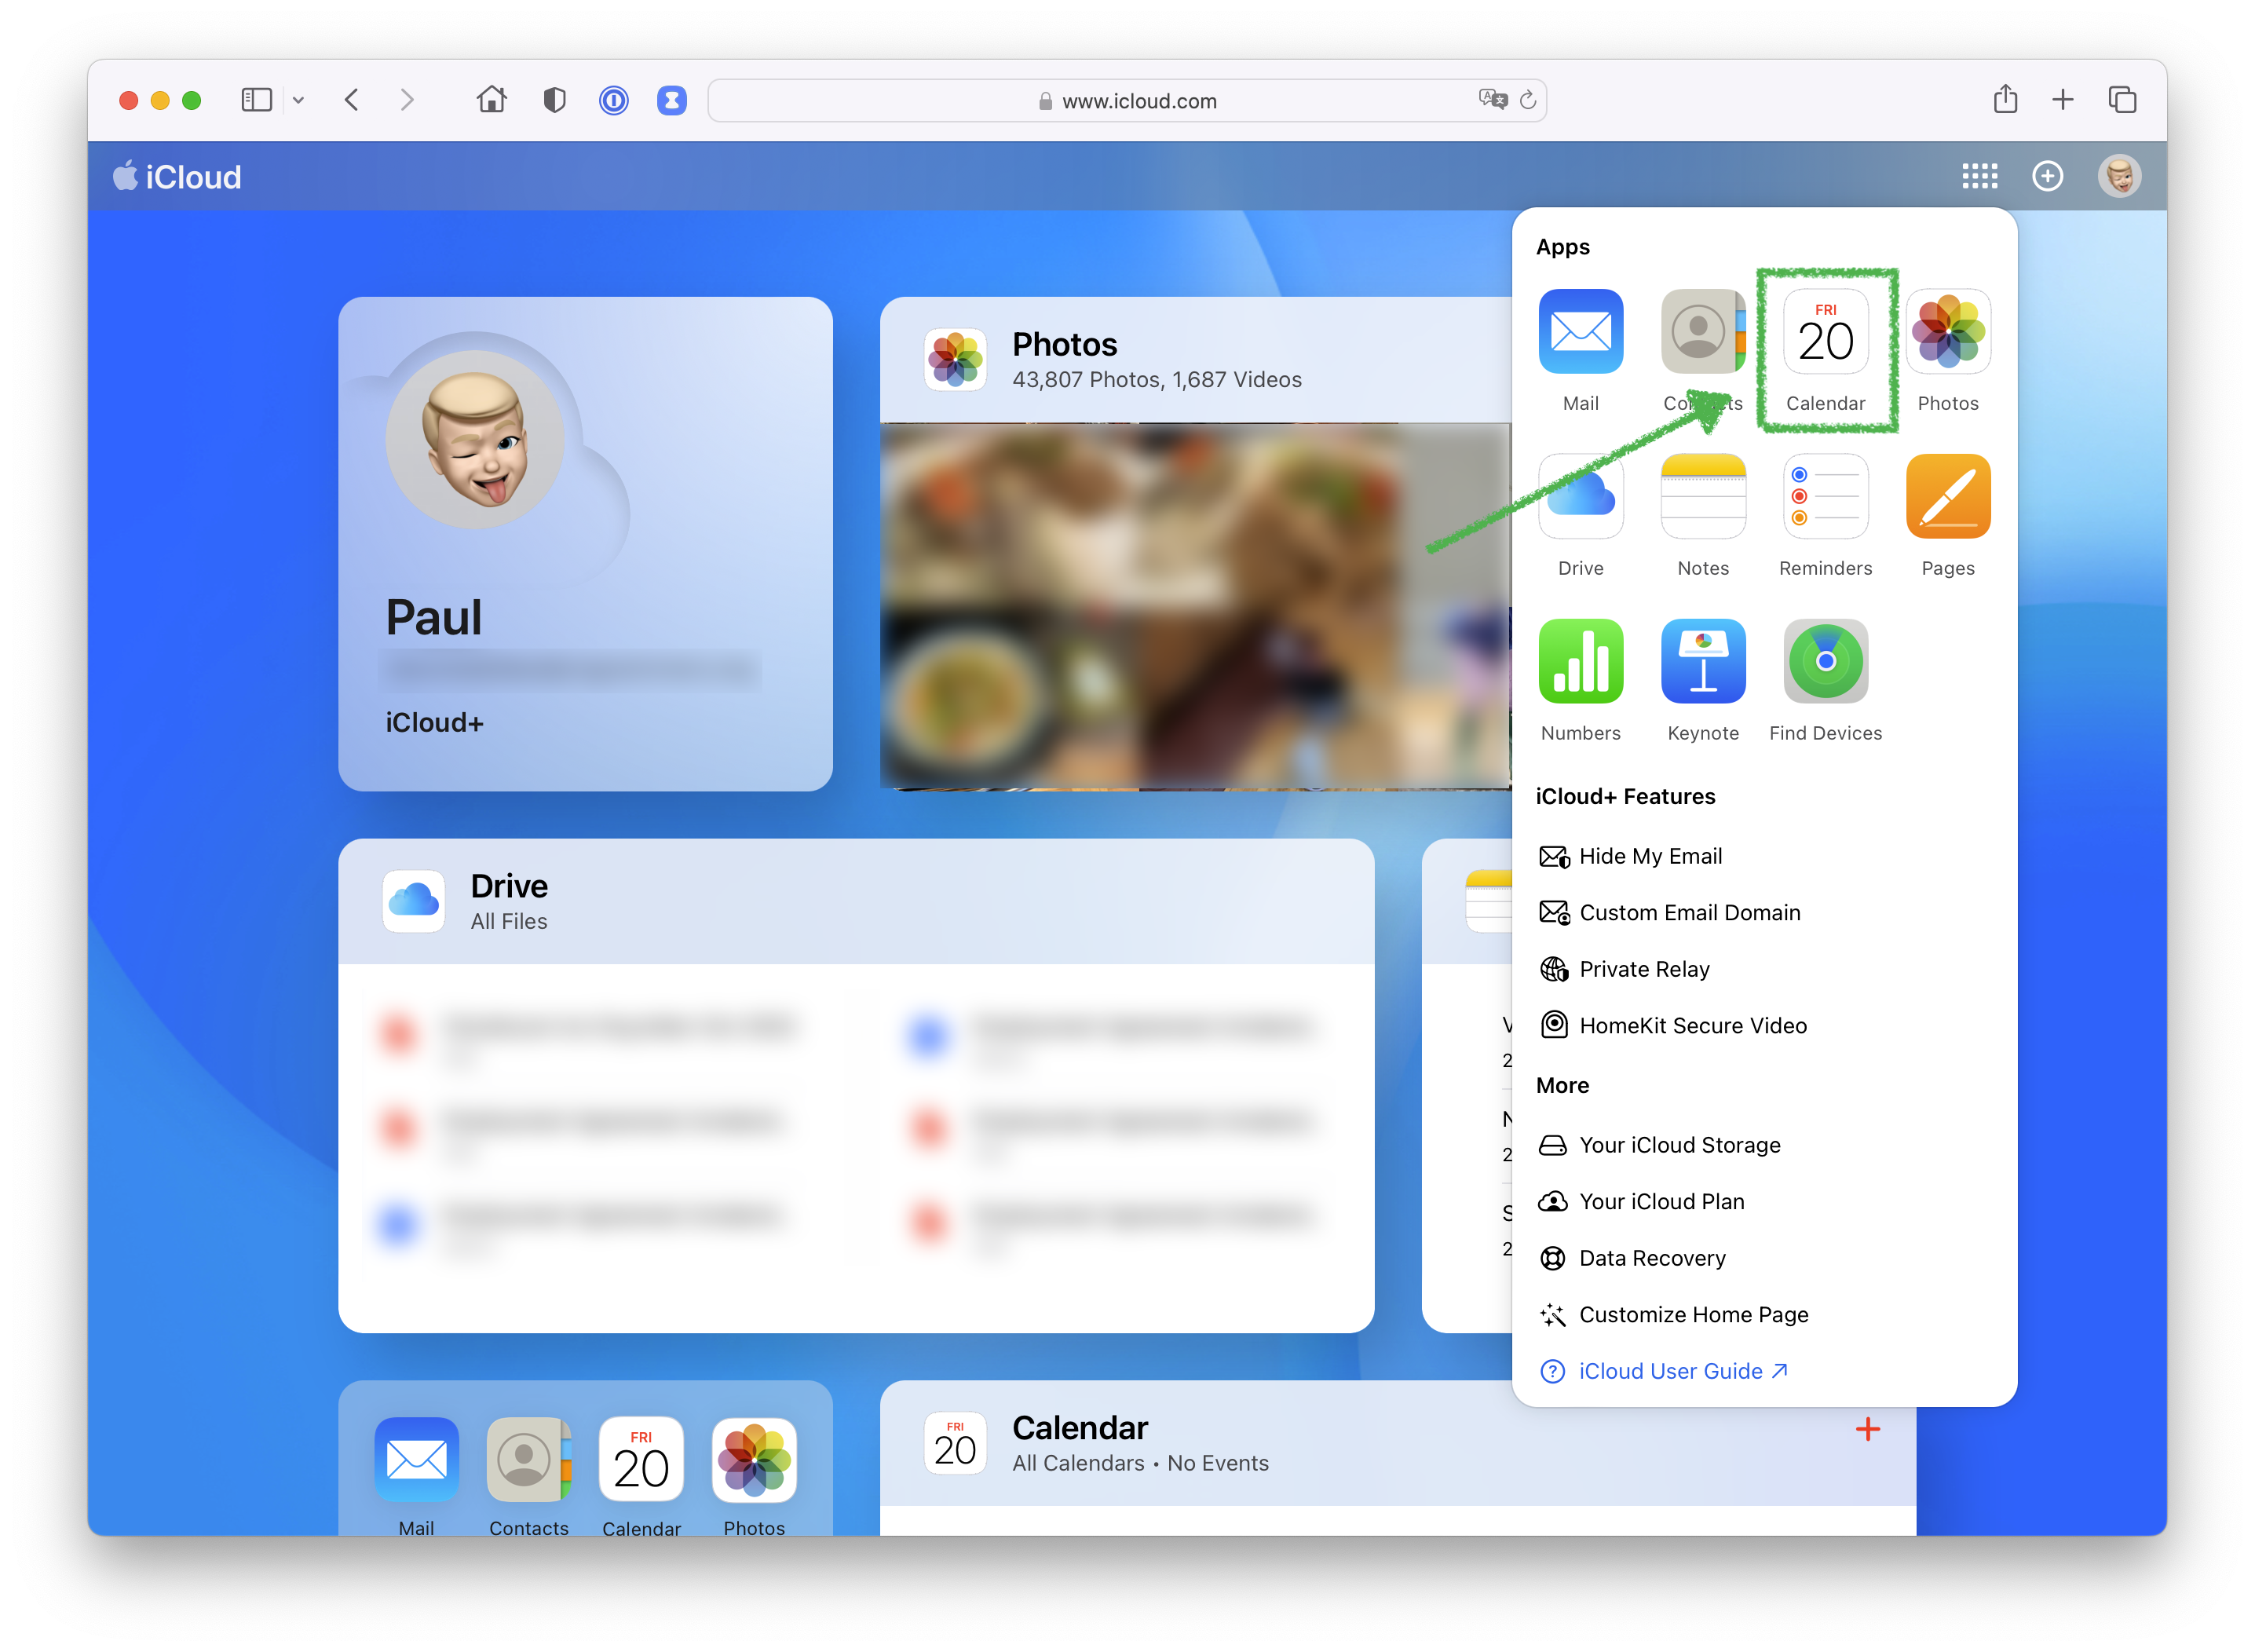Toggle the app launcher grid icon
Image resolution: width=2255 pixels, height=1652 pixels.
1979,176
